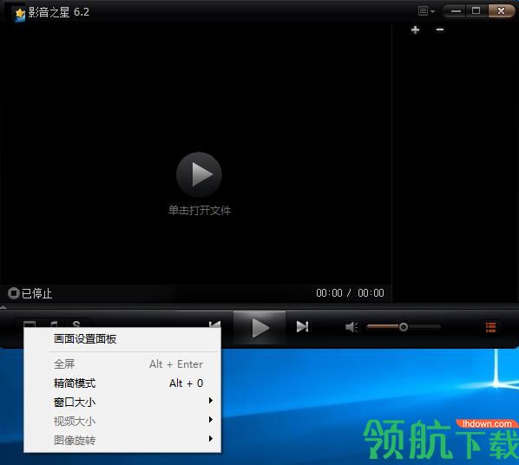Expand the 窗口大小 submenu
The width and height of the screenshot is (519, 465).
122,403
